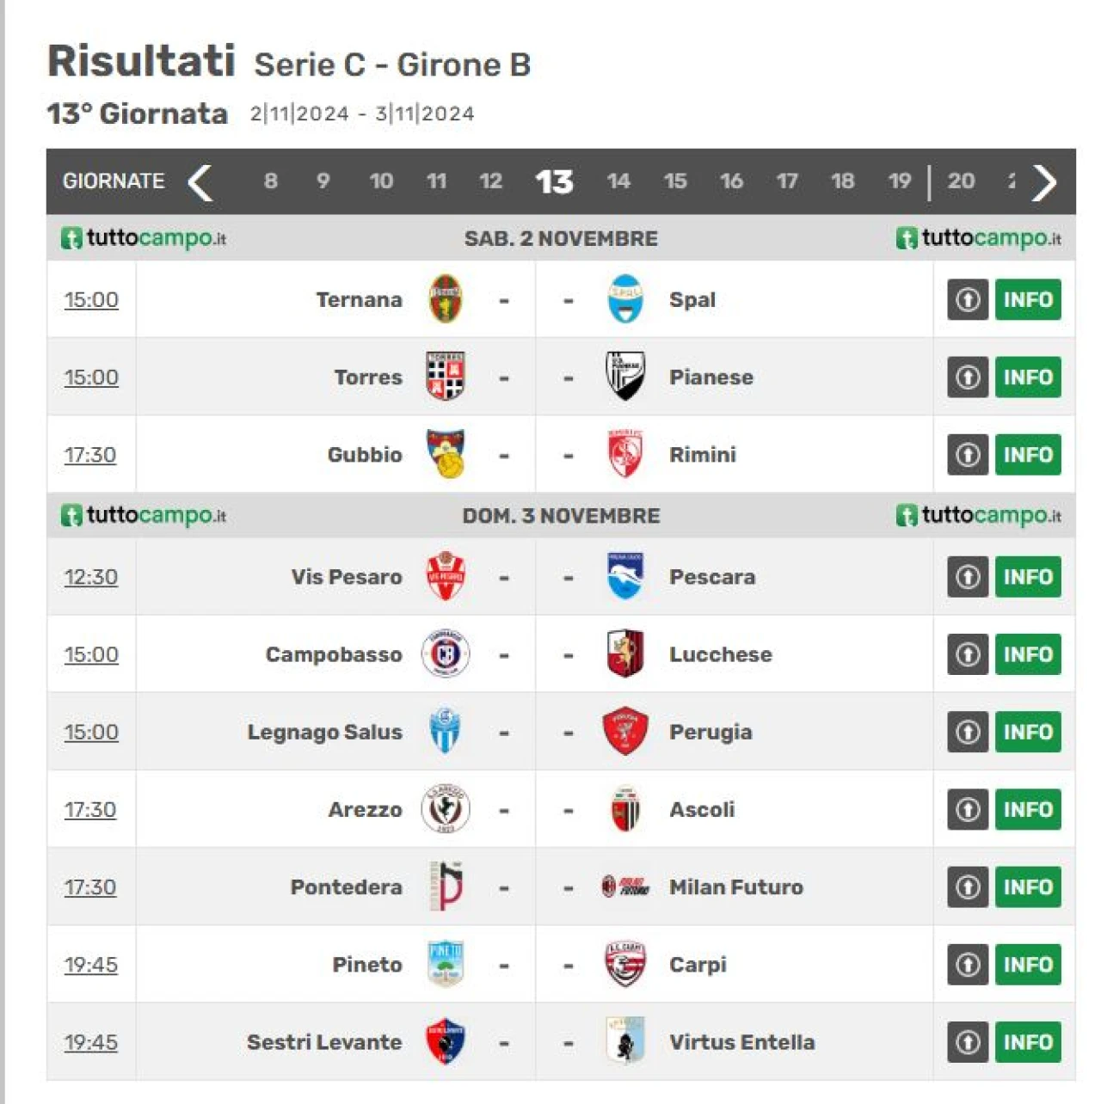The height and width of the screenshot is (1104, 1101).
Task: Click the Virtus Entella crest
Action: (625, 1041)
